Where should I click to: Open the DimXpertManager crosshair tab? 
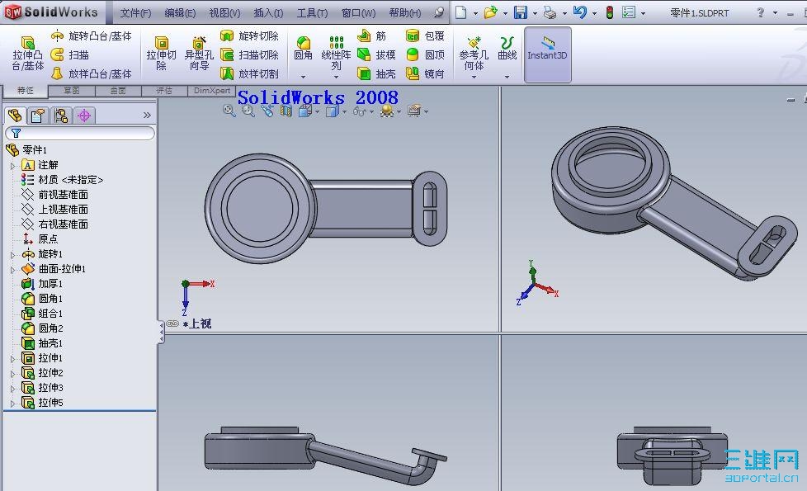84,116
